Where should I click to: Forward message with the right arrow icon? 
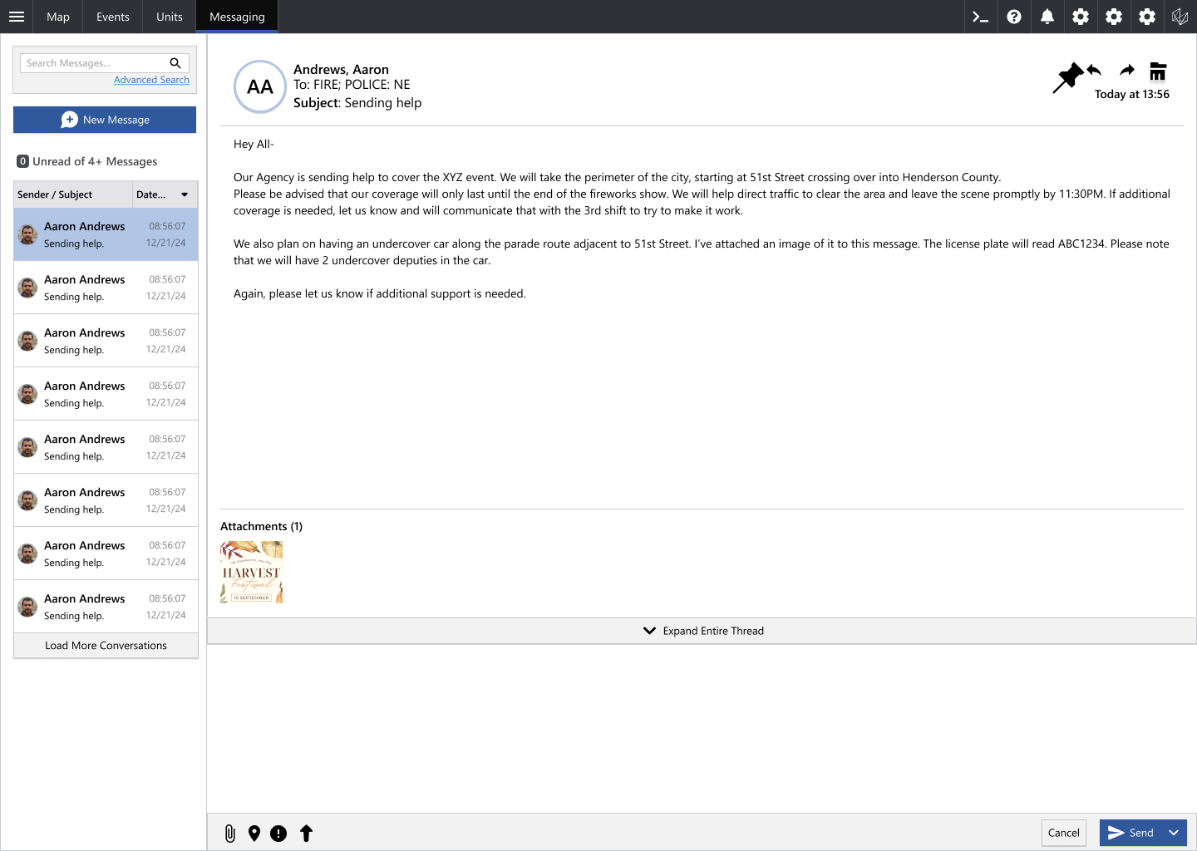click(1127, 70)
